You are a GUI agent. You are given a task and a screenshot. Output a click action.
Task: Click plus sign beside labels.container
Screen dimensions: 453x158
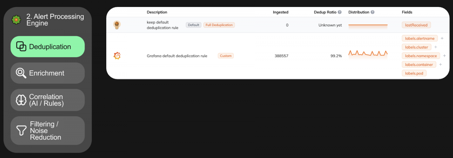441,64
